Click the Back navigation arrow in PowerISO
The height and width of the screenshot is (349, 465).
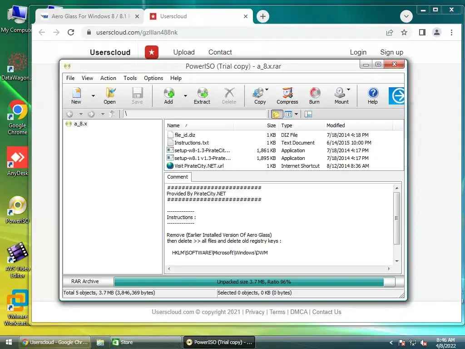(x=69, y=114)
